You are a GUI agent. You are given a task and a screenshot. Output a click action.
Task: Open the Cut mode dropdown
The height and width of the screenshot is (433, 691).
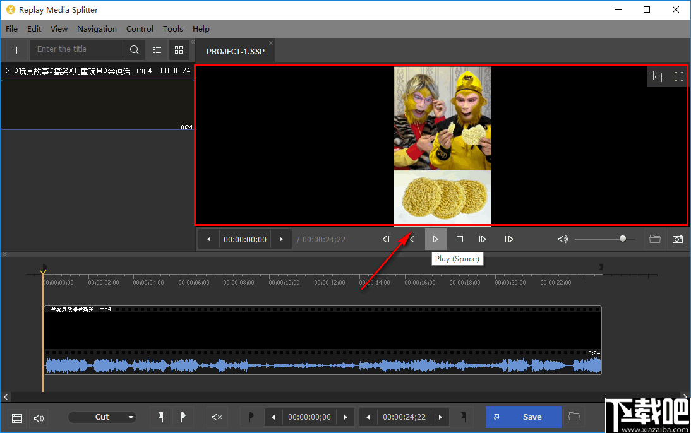[103, 417]
